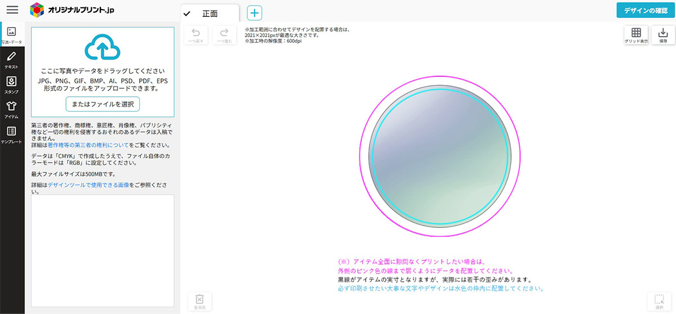This screenshot has height=314, width=676.
Task: Undo with the 一つ戻す button
Action: click(196, 35)
